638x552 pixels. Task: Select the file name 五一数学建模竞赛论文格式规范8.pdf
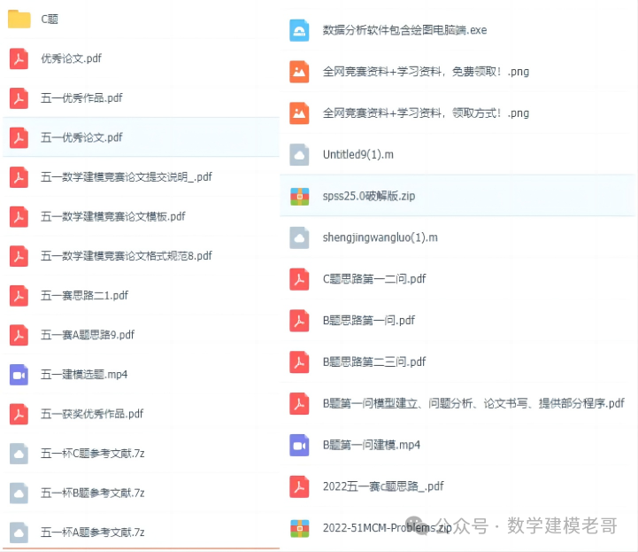tap(127, 256)
